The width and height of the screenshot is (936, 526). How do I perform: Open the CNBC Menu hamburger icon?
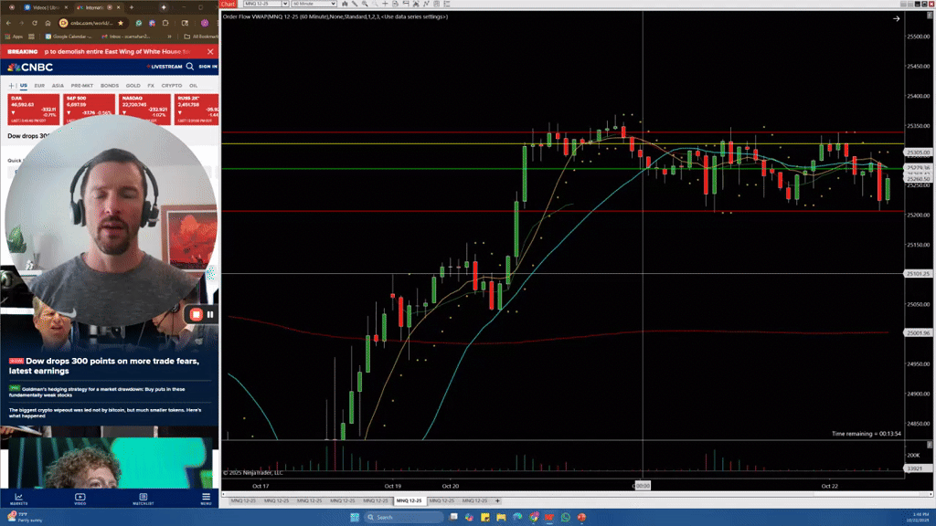[206, 499]
